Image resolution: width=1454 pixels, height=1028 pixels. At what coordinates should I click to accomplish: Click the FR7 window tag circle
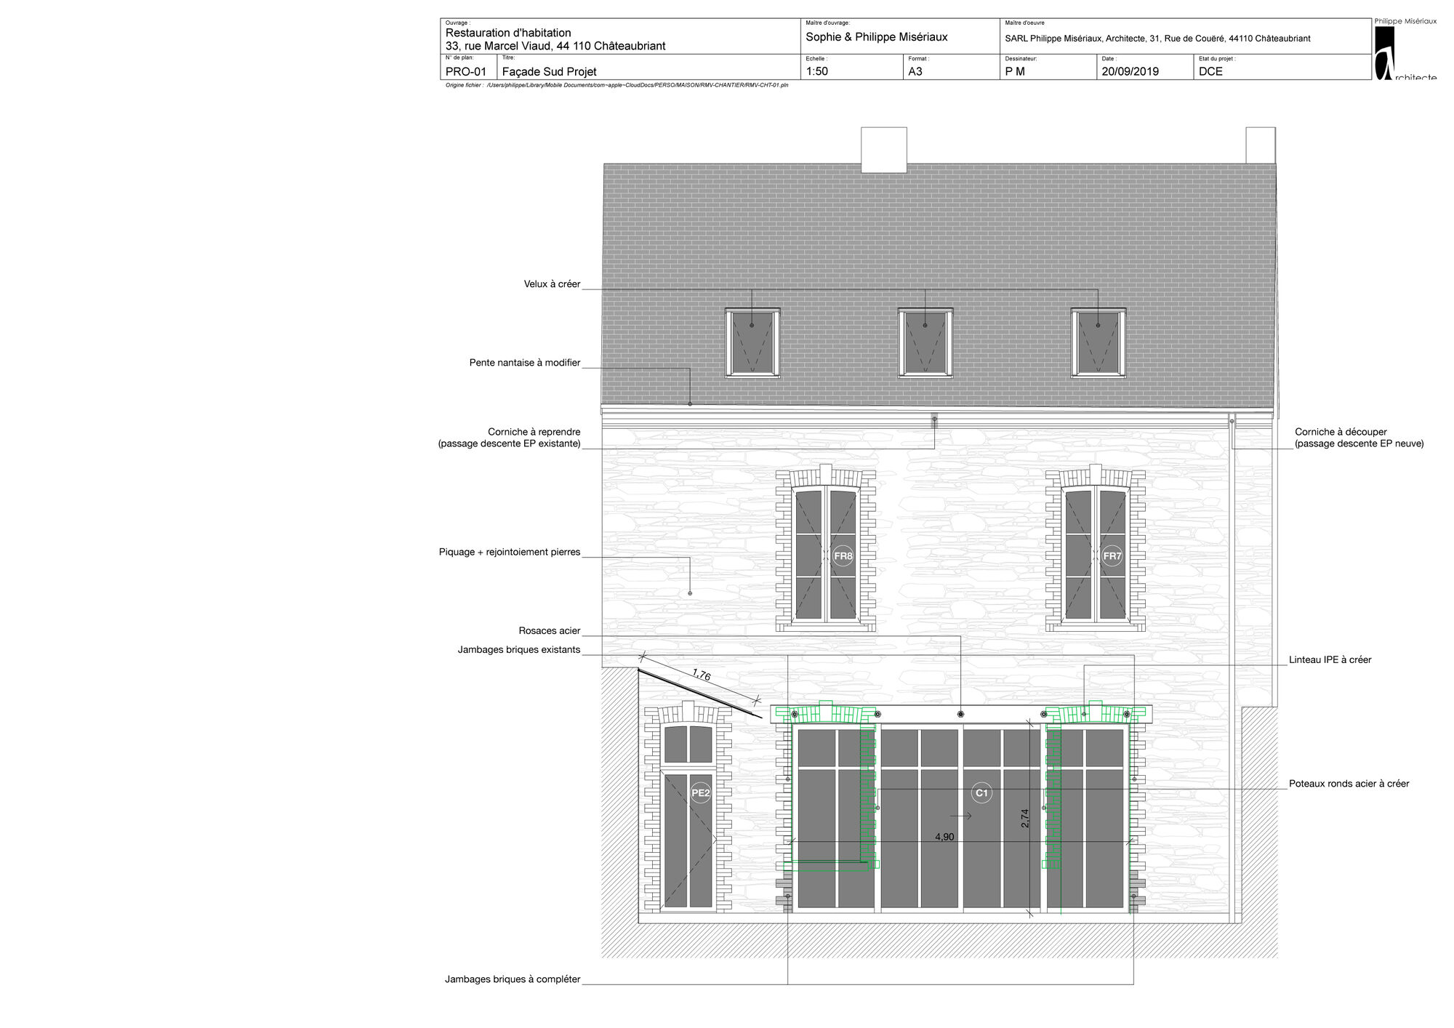[x=1112, y=557]
